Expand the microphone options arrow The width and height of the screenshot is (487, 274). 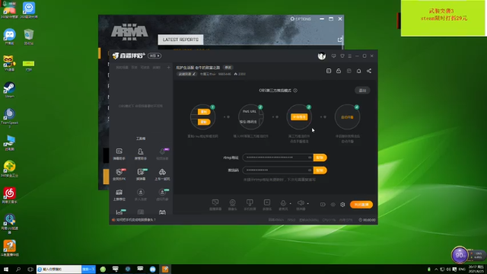[x=291, y=204]
